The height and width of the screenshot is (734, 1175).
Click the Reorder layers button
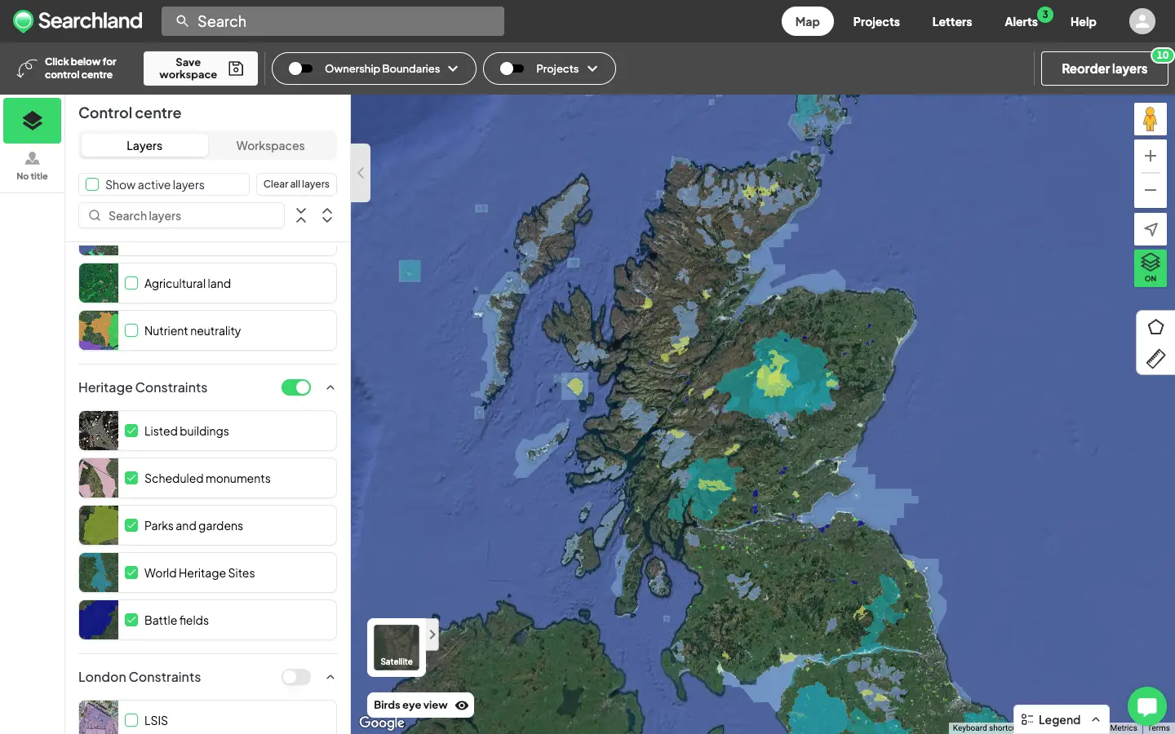click(x=1104, y=69)
